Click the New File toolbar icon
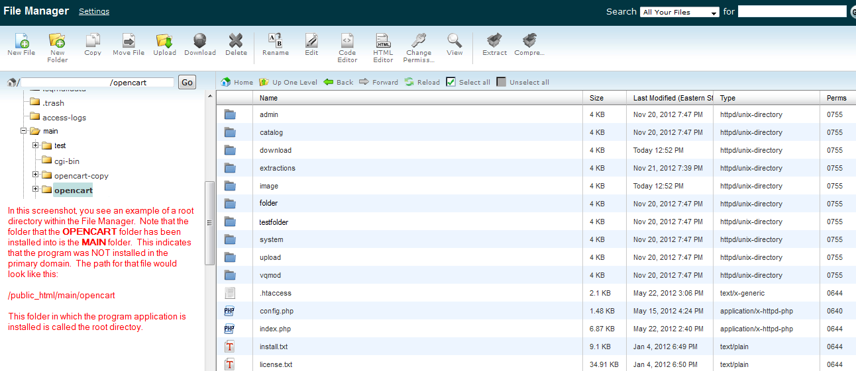 [x=21, y=41]
